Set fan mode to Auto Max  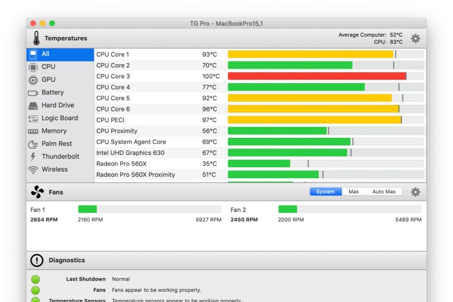pyautogui.click(x=384, y=192)
